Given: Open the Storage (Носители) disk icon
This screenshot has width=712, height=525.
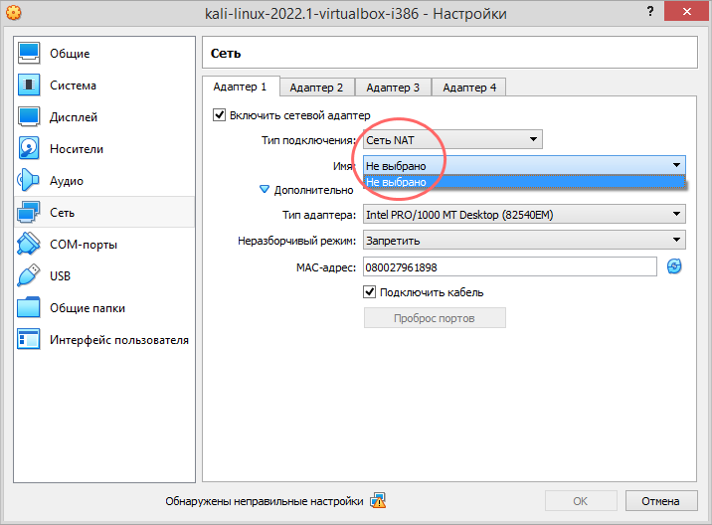Looking at the screenshot, I should tap(29, 148).
